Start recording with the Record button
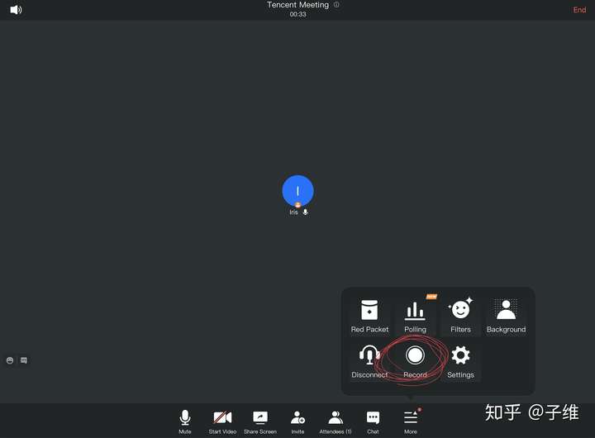Viewport: 595px width, 438px height. click(415, 361)
